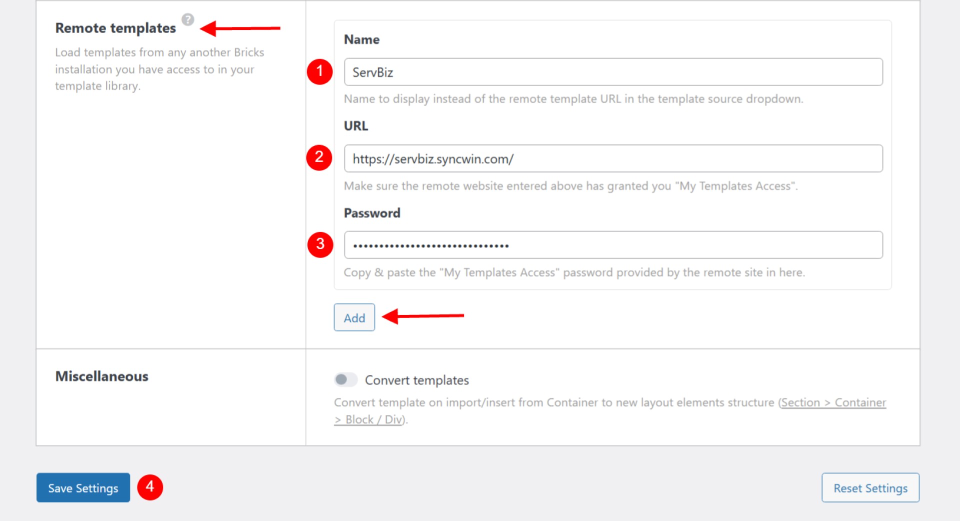Select the masked password dots
Screen dimensions: 960x521
click(430, 245)
